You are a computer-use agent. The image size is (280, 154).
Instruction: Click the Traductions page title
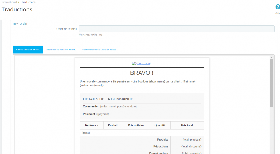click(17, 9)
